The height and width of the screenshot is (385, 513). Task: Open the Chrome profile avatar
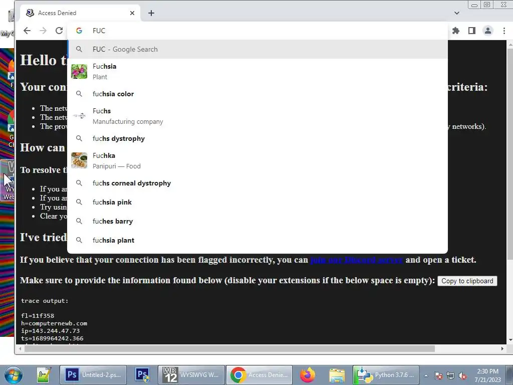tap(488, 31)
